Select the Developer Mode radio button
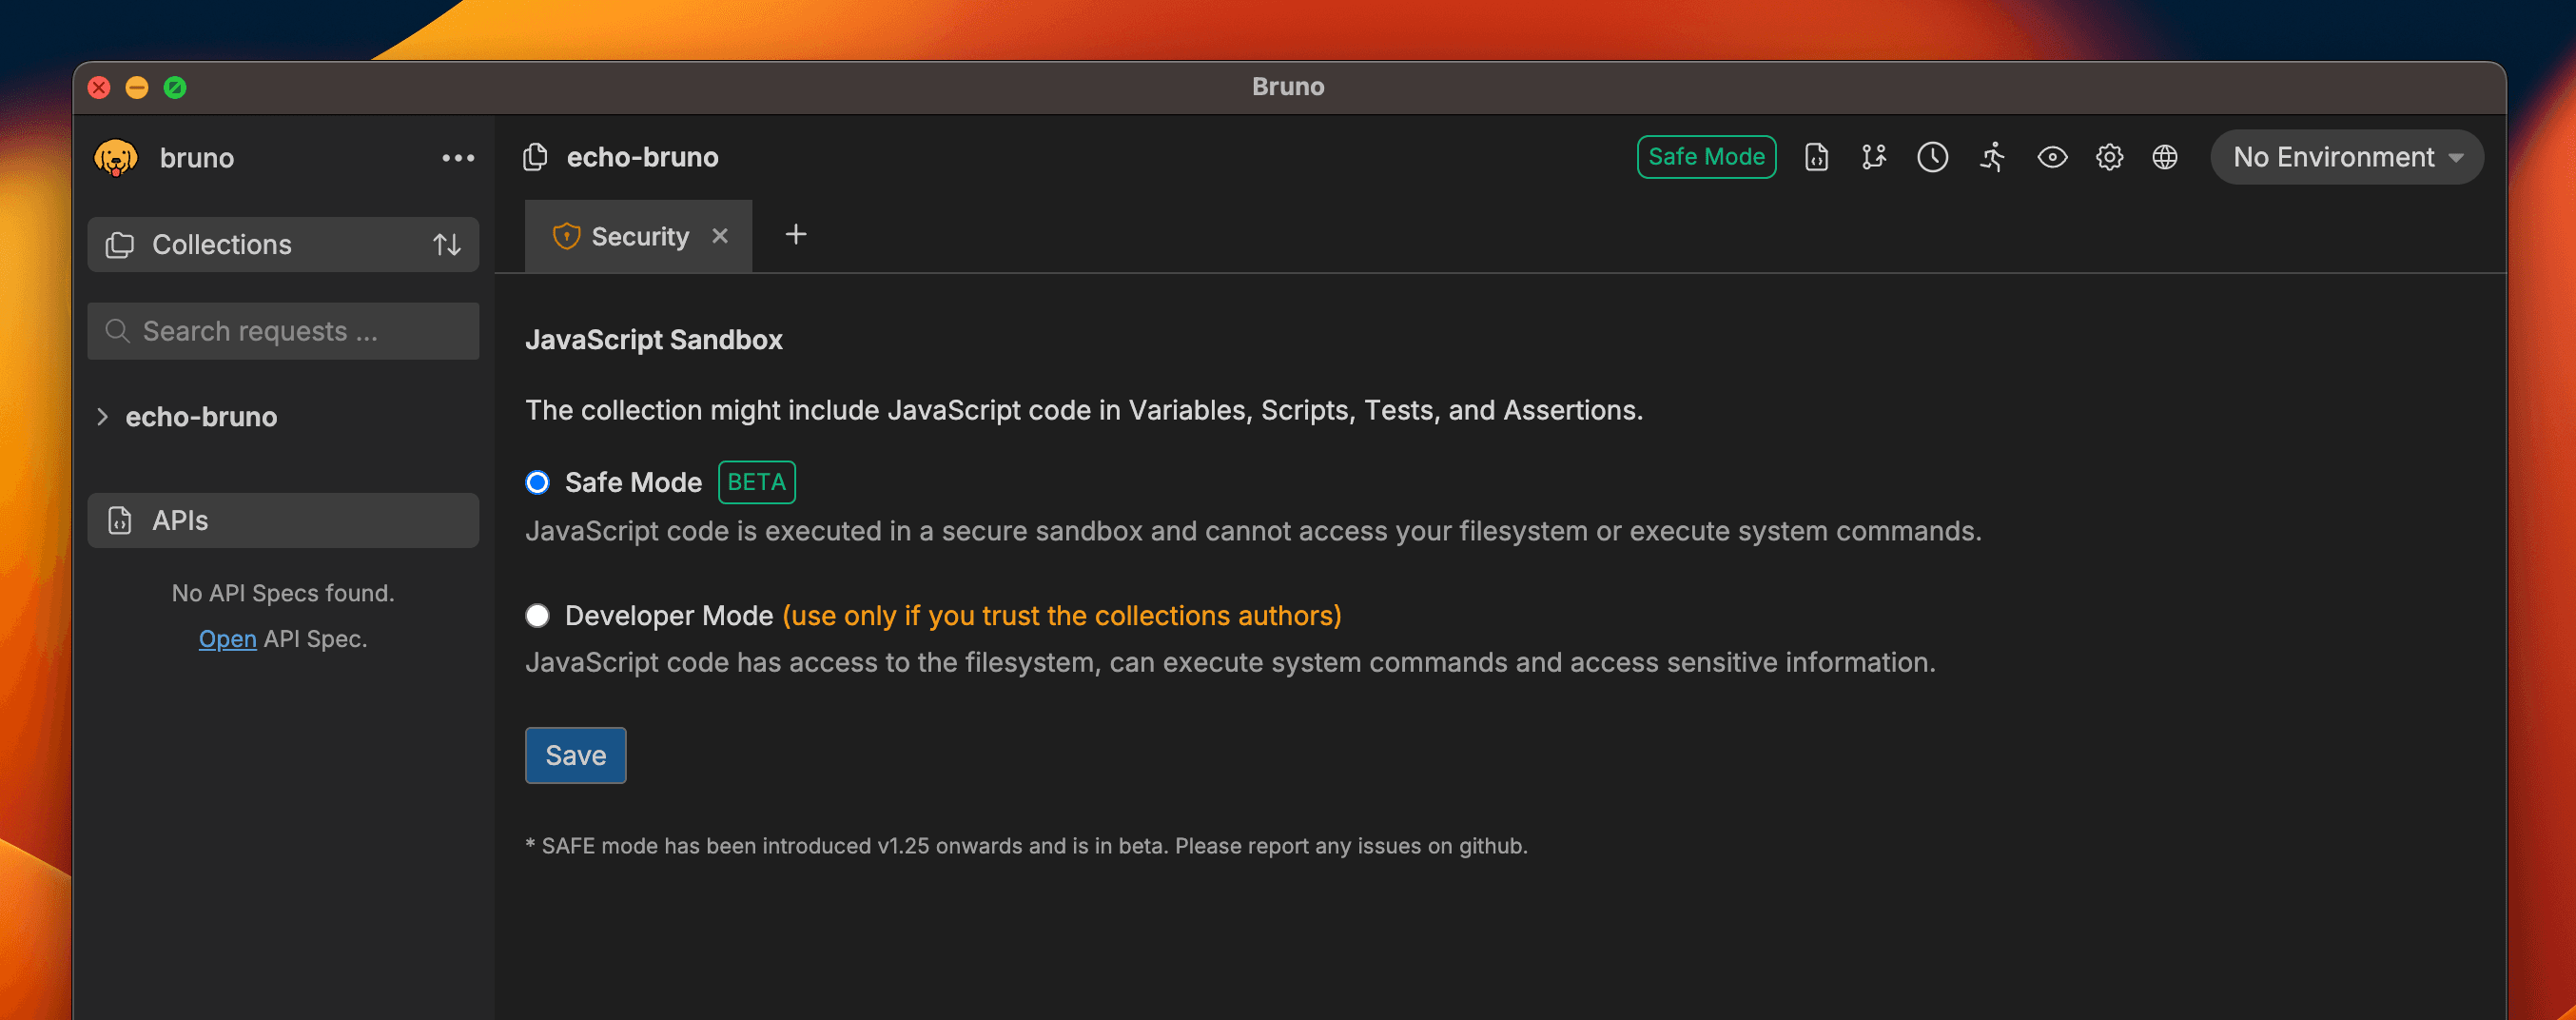This screenshot has height=1020, width=2576. pos(538,616)
